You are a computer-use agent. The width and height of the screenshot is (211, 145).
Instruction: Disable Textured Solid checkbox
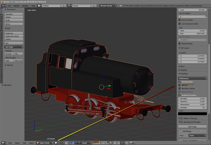(179, 81)
